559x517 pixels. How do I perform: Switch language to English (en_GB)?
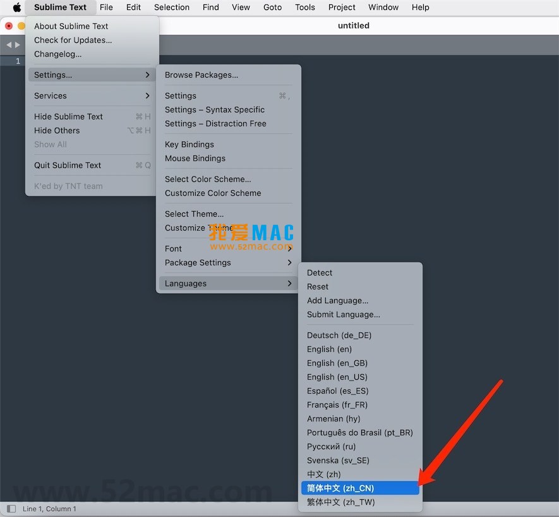(360, 363)
